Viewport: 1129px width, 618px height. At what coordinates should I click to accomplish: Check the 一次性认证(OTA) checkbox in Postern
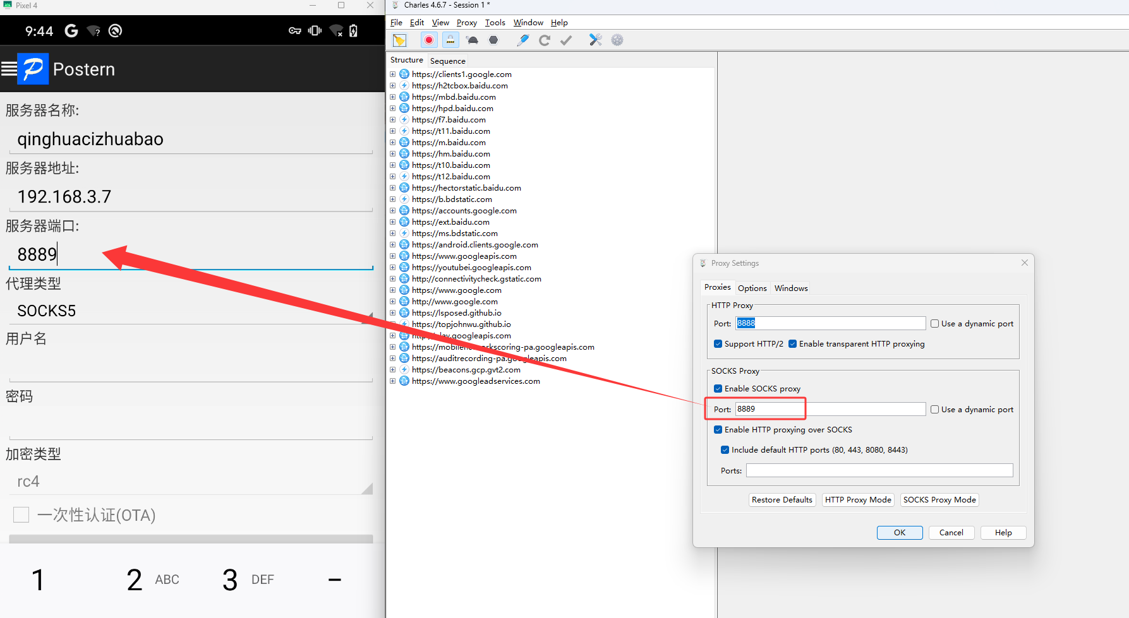(21, 515)
